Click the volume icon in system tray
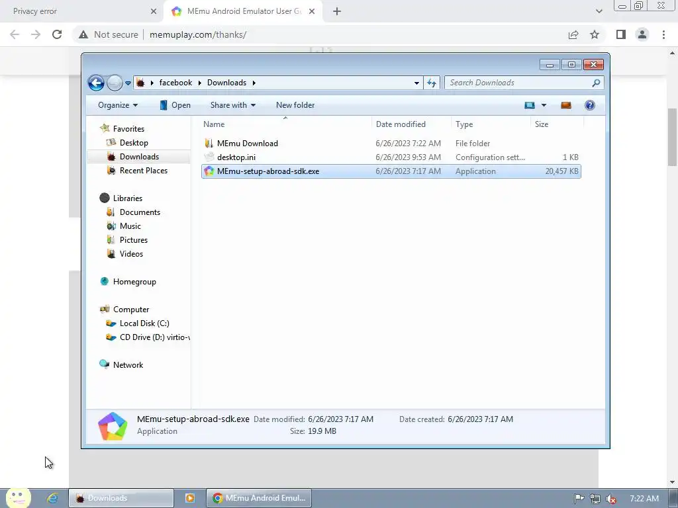This screenshot has width=678, height=508. [x=611, y=499]
